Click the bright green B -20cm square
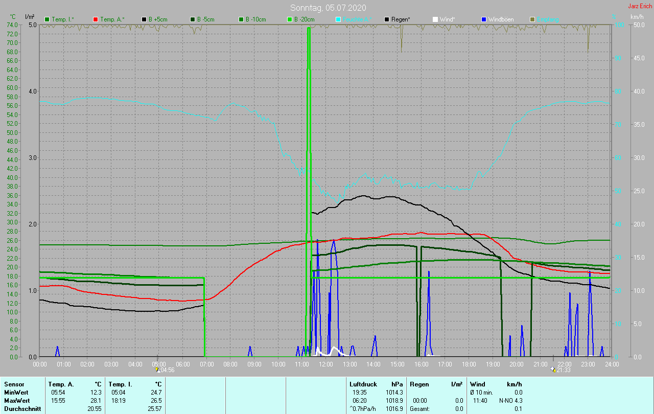The image size is (654, 414). coord(290,19)
